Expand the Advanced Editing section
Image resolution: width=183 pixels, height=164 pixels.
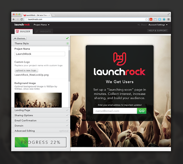[x=41, y=131]
